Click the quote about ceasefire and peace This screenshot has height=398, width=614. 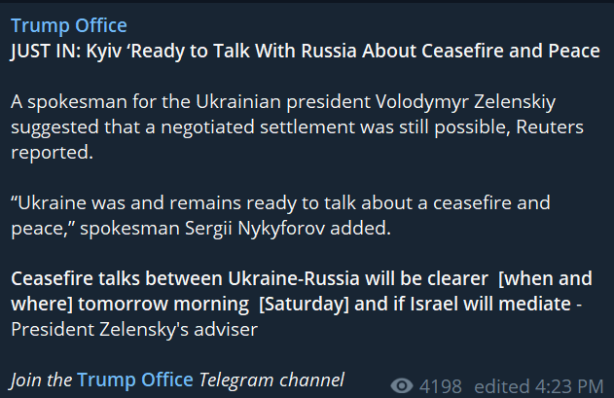click(x=282, y=215)
